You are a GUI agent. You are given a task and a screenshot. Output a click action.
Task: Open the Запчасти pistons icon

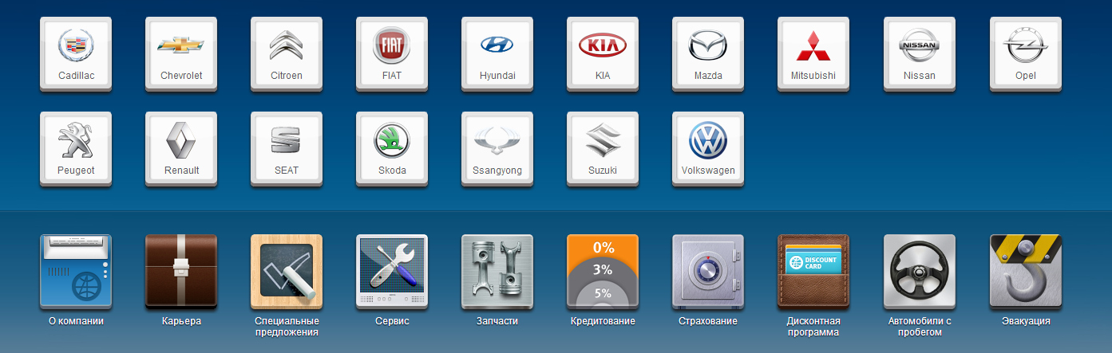point(497,271)
